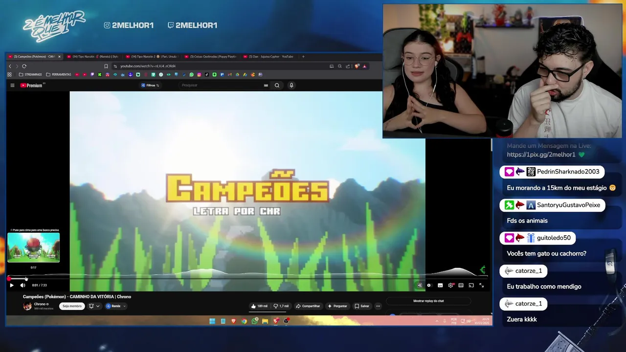Viewport: 626px width, 352px height.
Task: Open Brave Rewards triangle icon
Action: pos(364,66)
